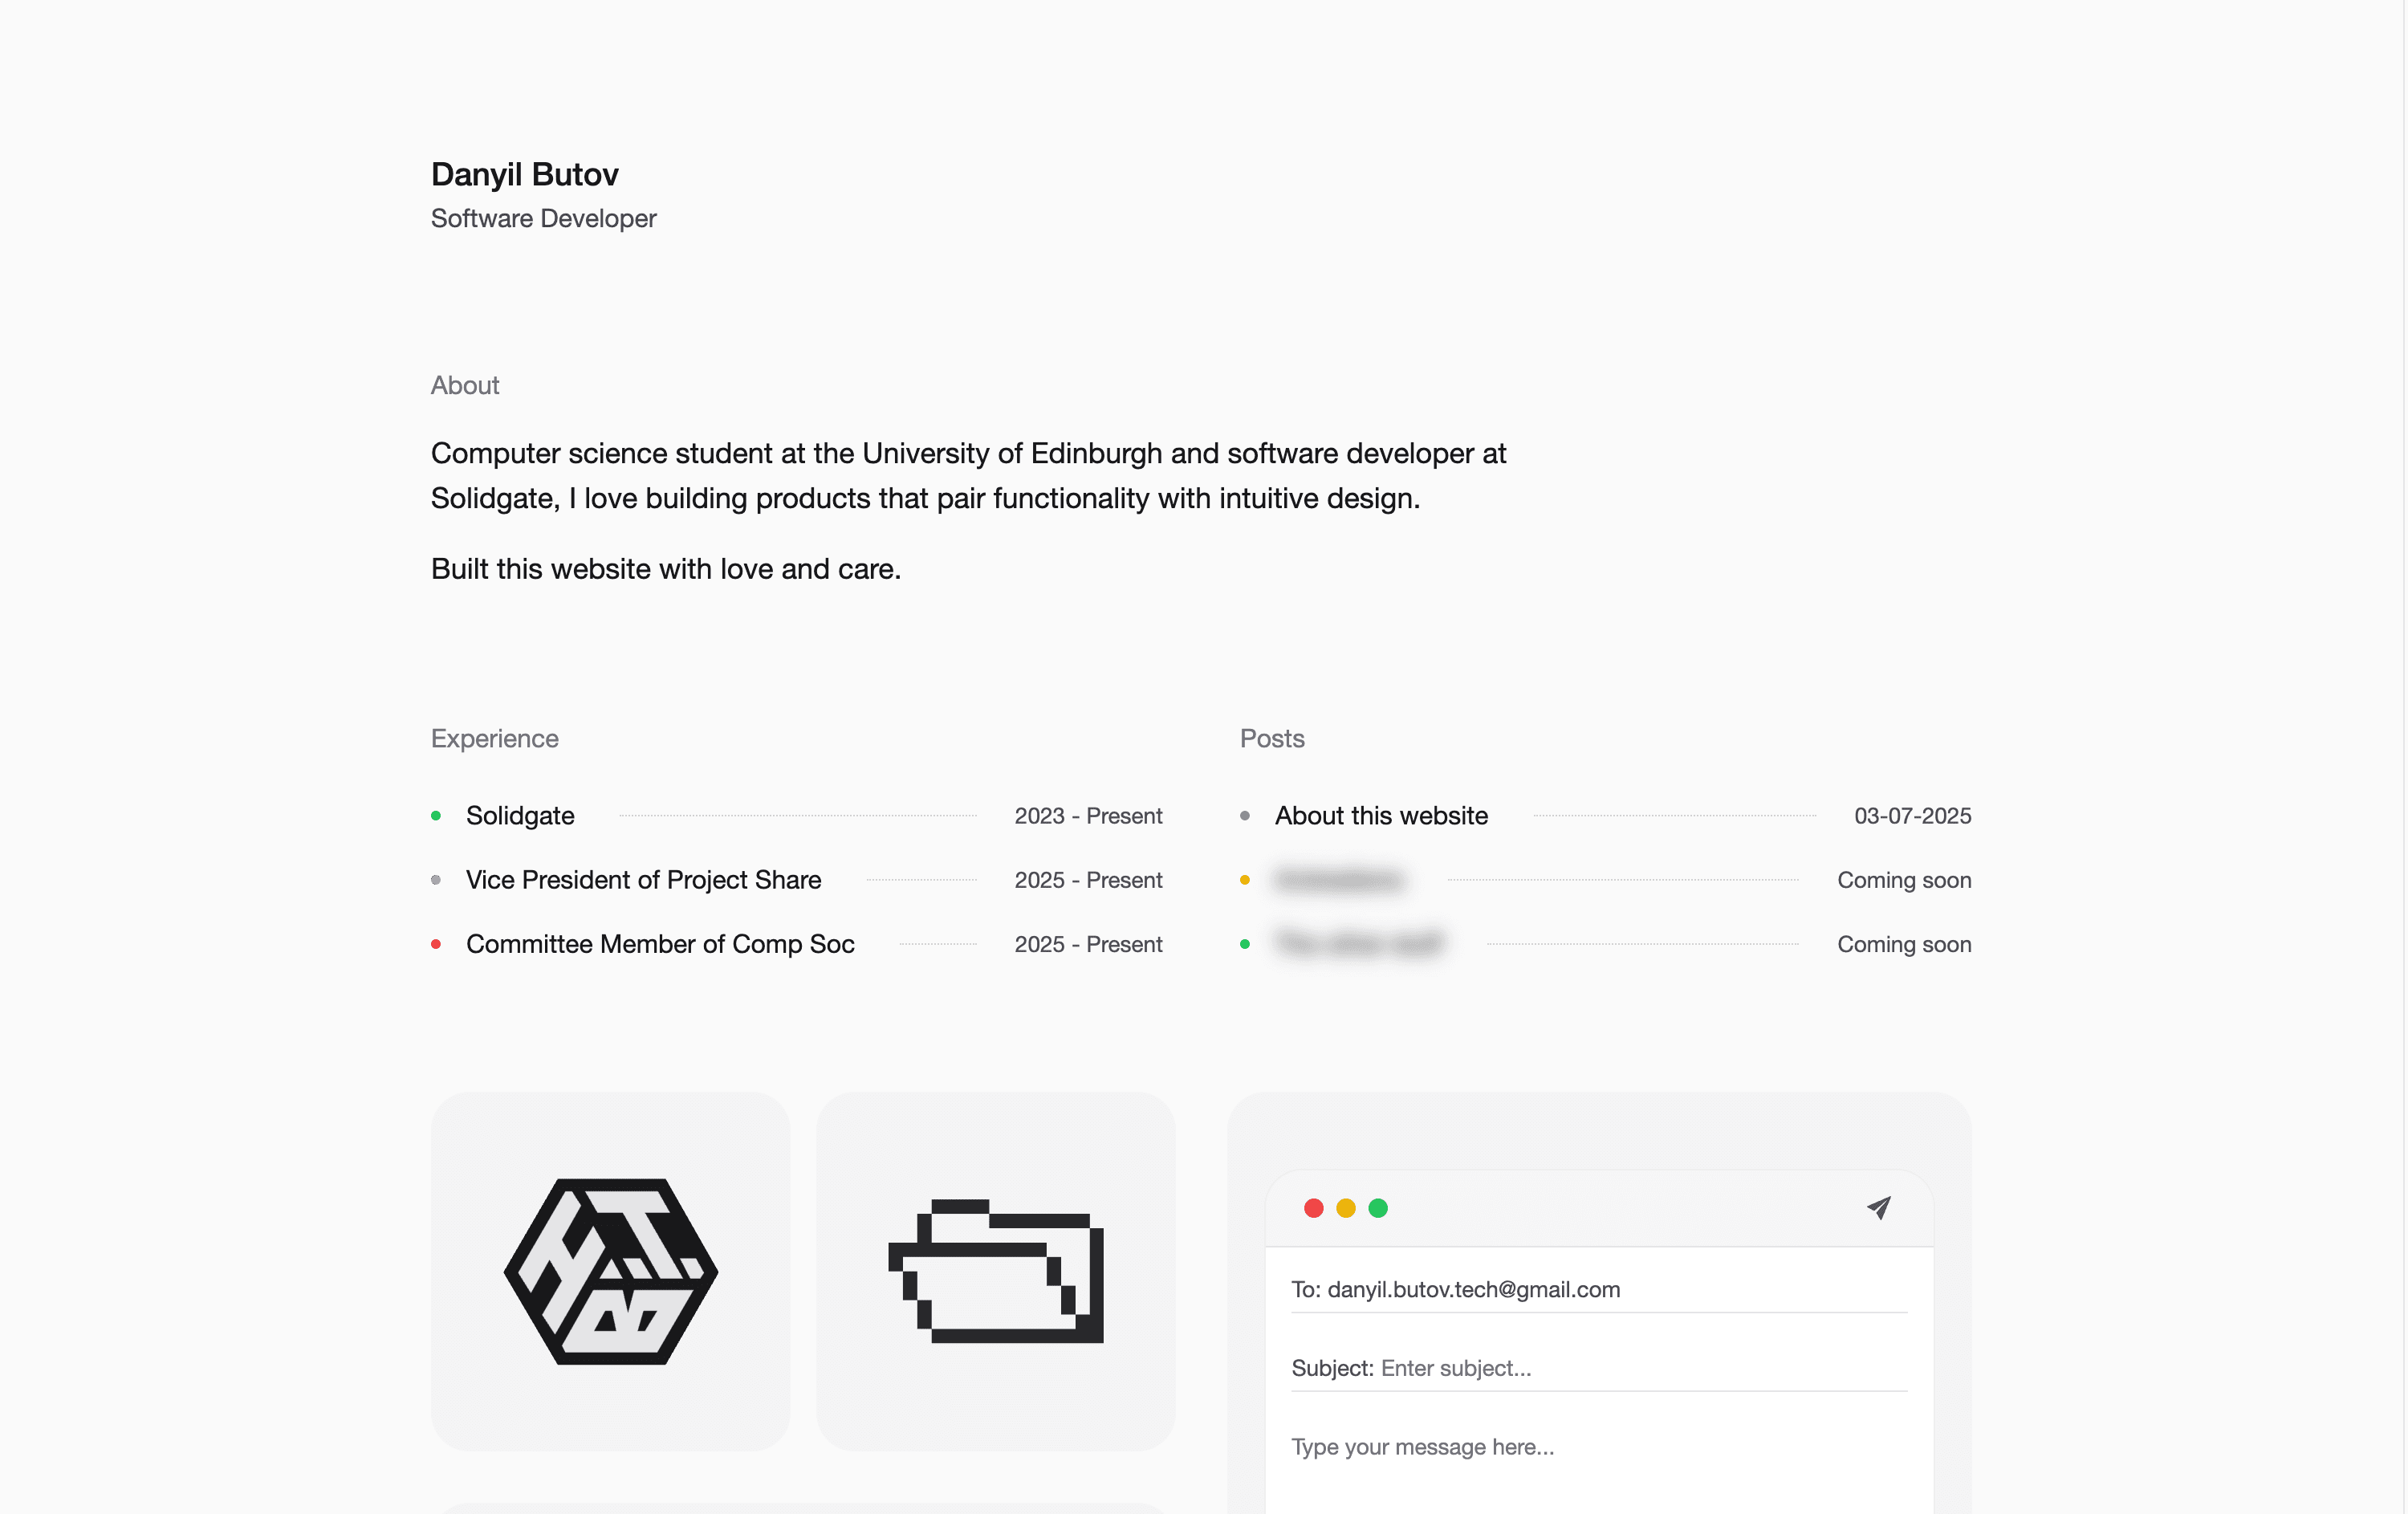Click the yellow dot in mail window
The width and height of the screenshot is (2408, 1514).
(x=1346, y=1208)
